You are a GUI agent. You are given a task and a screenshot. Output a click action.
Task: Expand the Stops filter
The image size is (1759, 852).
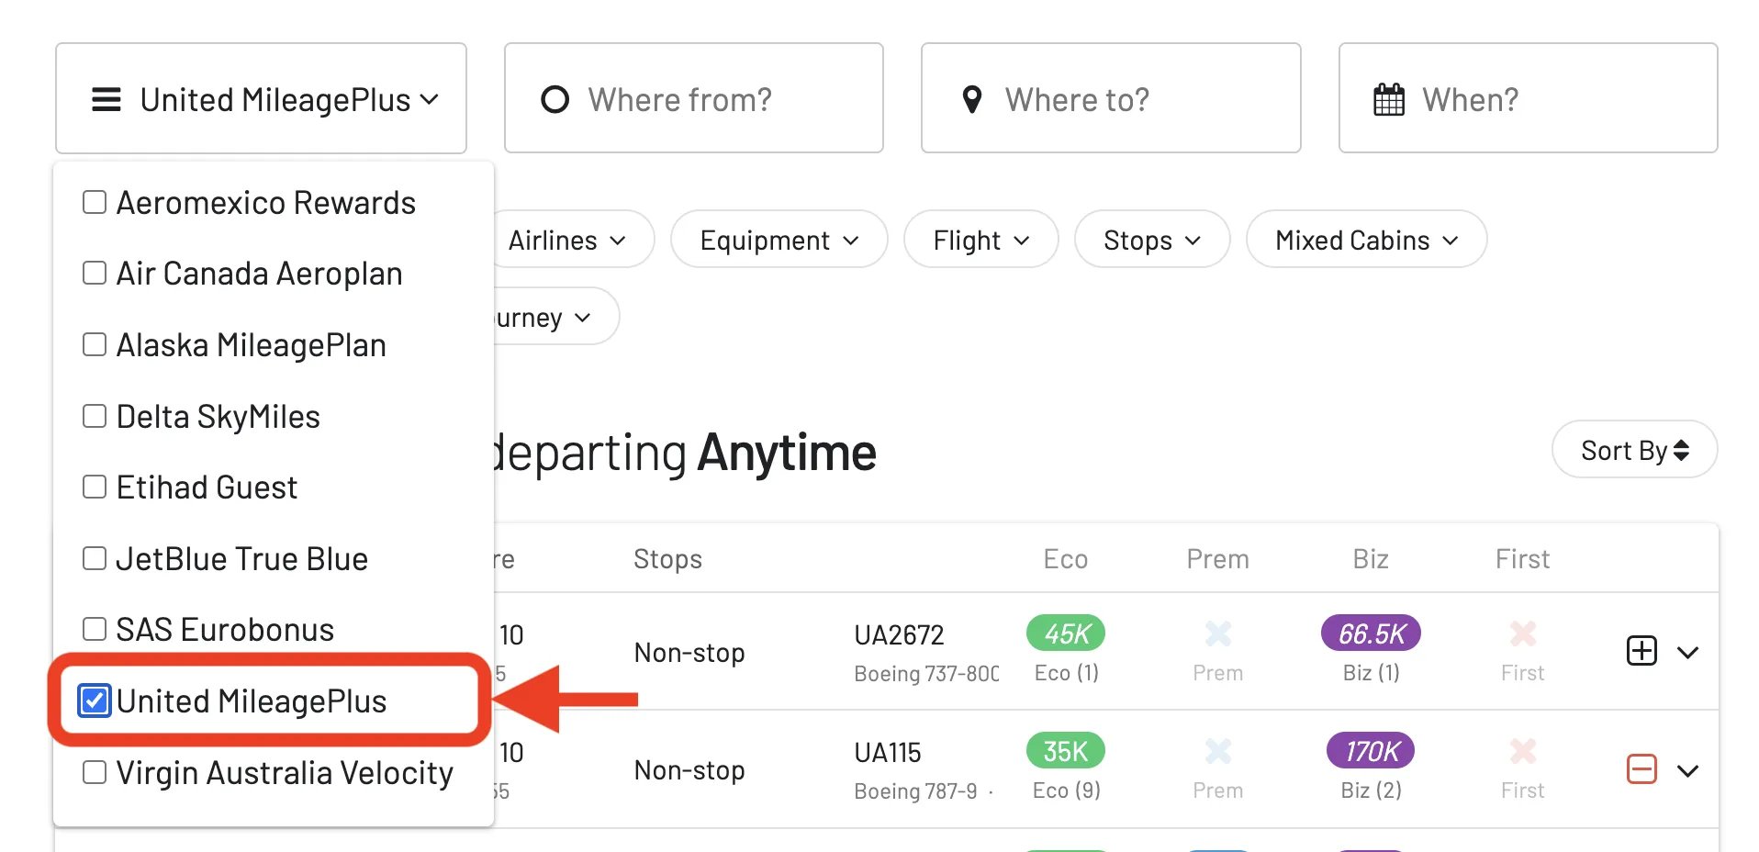pyautogui.click(x=1152, y=240)
